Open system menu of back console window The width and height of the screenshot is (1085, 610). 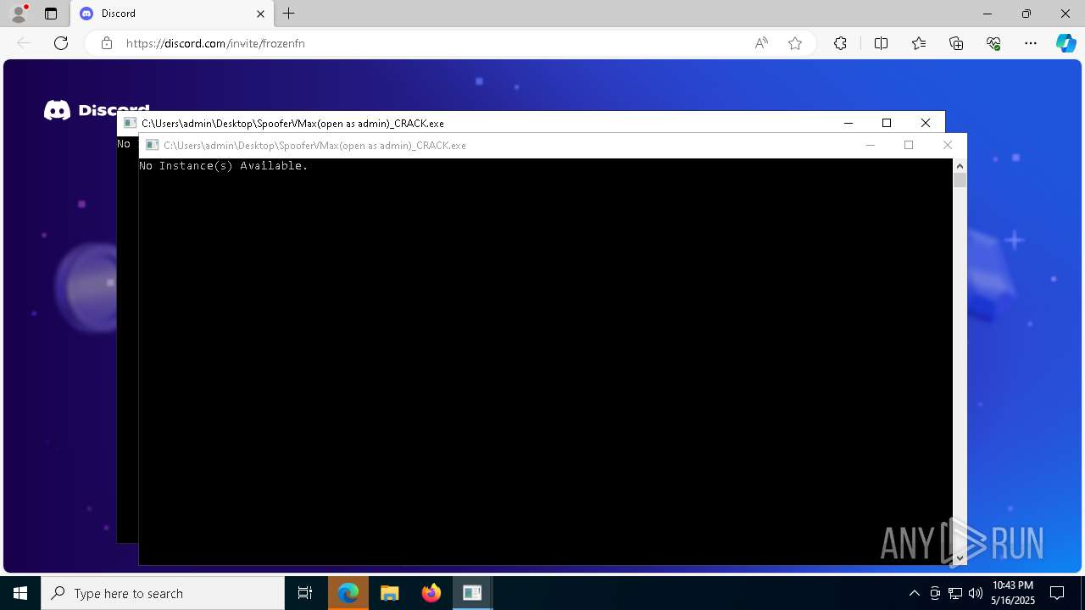pos(130,123)
